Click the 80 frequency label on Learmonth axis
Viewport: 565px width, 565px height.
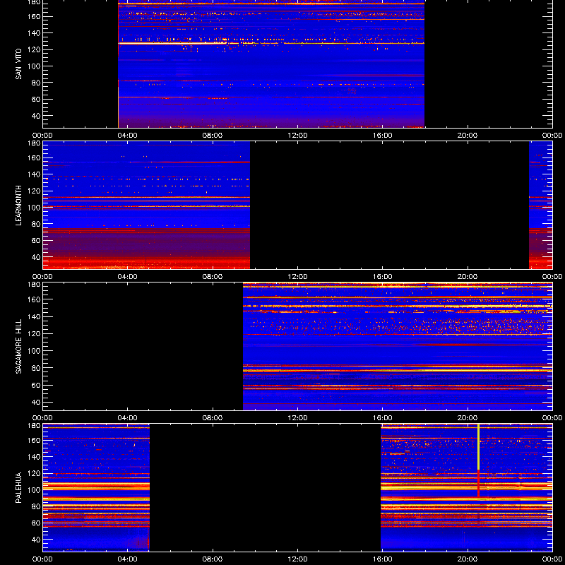[37, 224]
